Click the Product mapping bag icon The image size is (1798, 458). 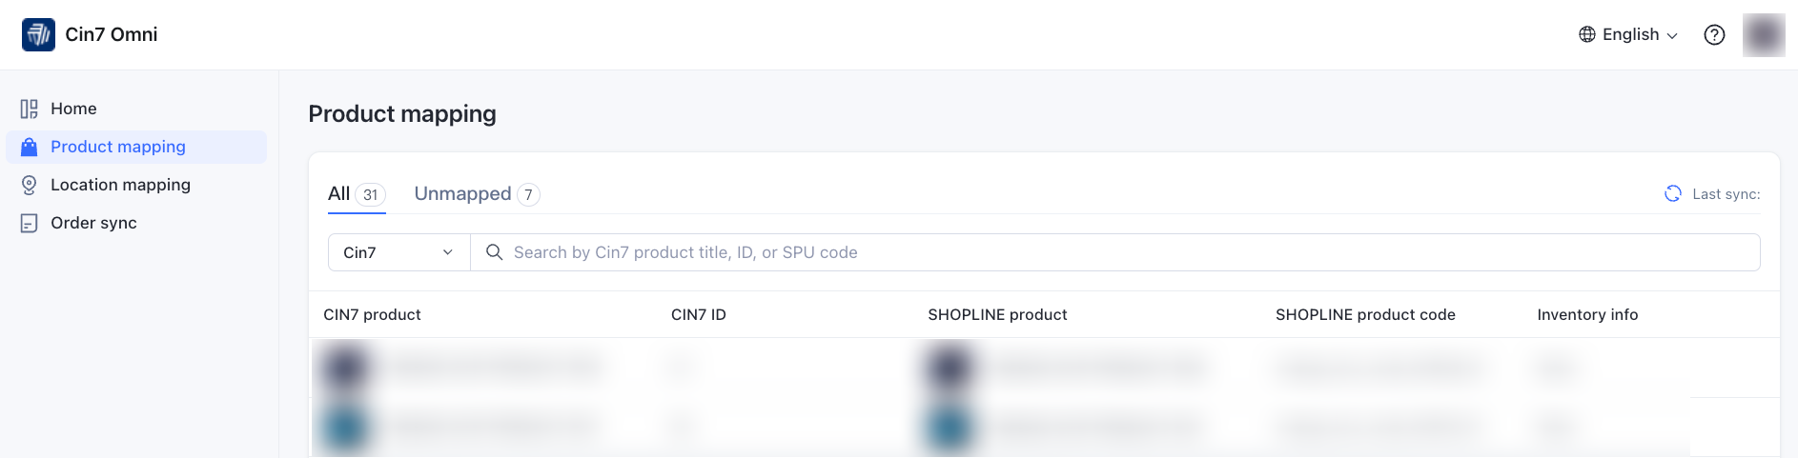point(30,148)
